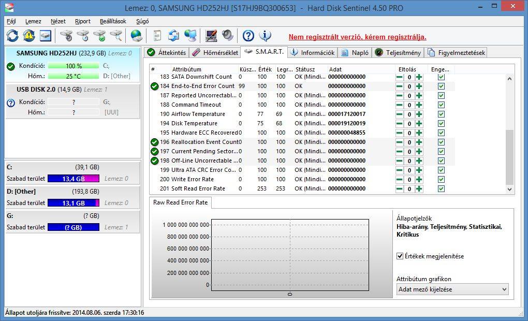
Task: Switch to the Figyelmeztetések tab
Action: pos(456,52)
